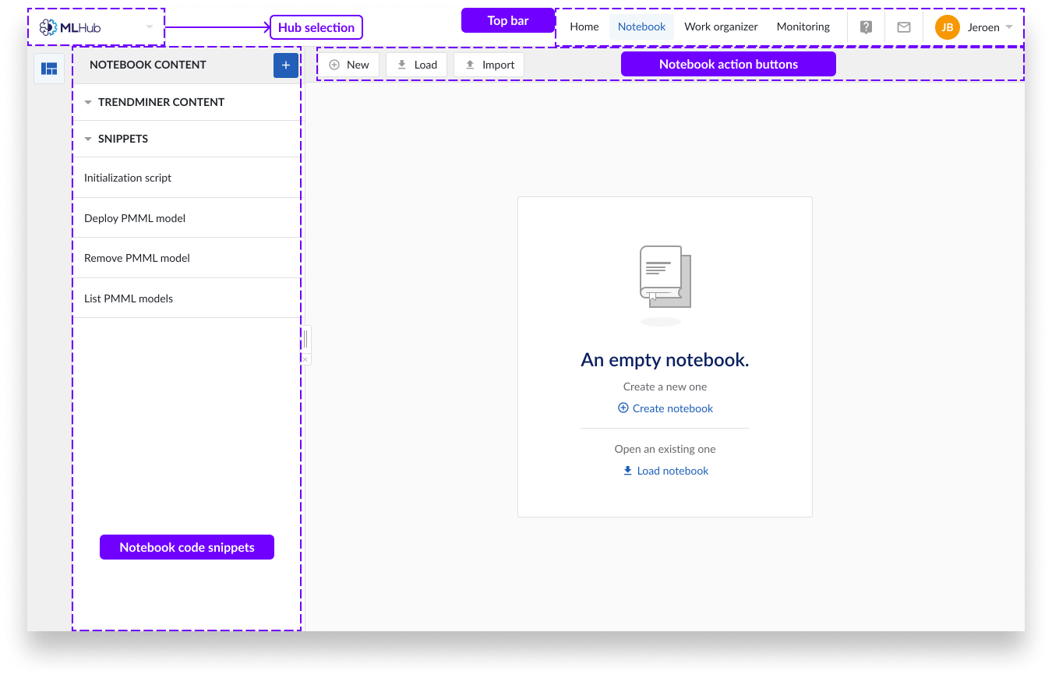Collapse the TrendMiner Content section
The width and height of the screenshot is (1052, 678).
[88, 102]
